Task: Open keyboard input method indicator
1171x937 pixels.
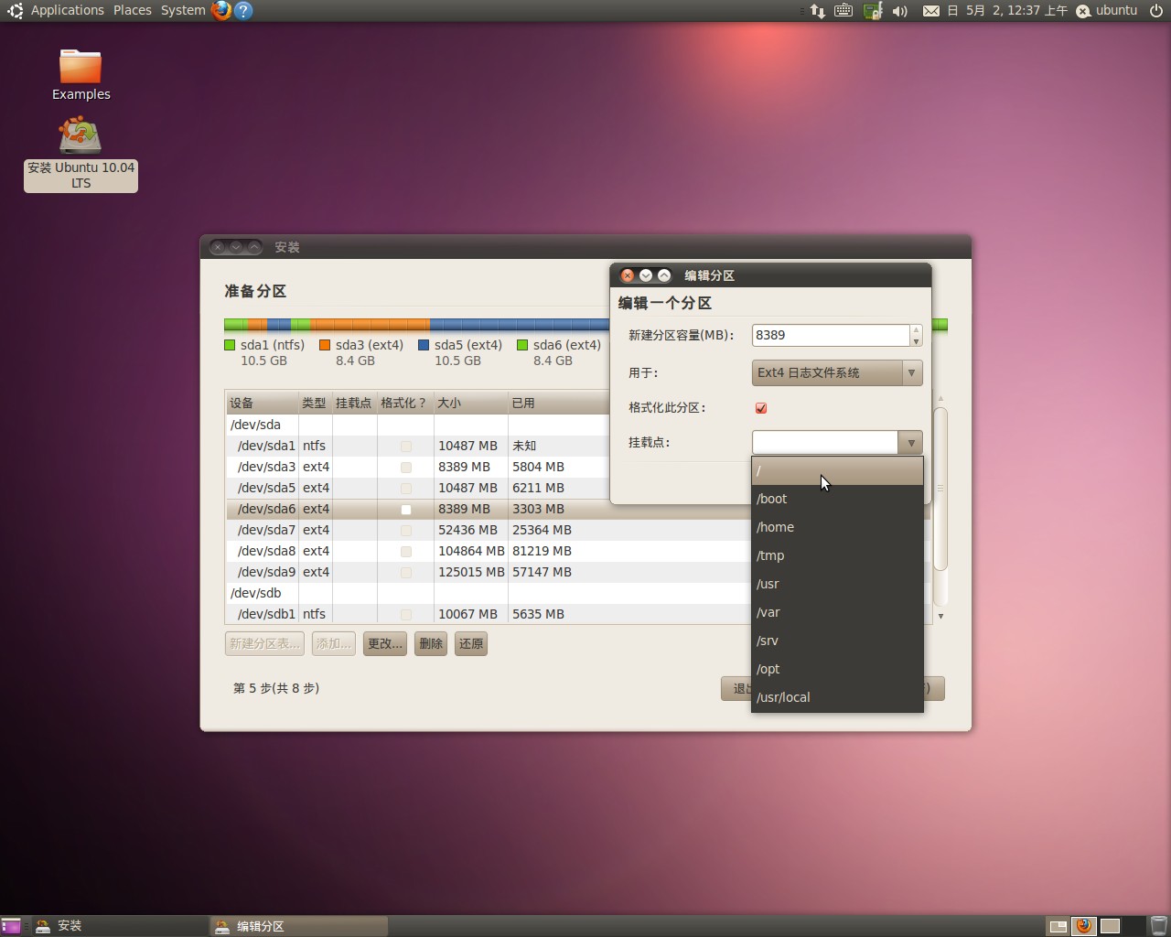Action: click(x=843, y=11)
